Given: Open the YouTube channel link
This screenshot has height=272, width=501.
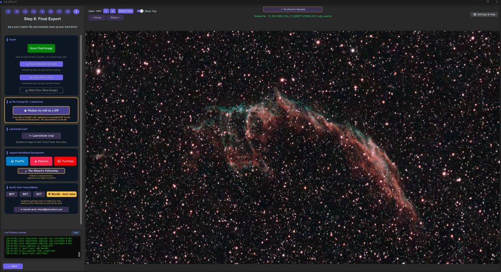Looking at the screenshot, I should tap(65, 161).
